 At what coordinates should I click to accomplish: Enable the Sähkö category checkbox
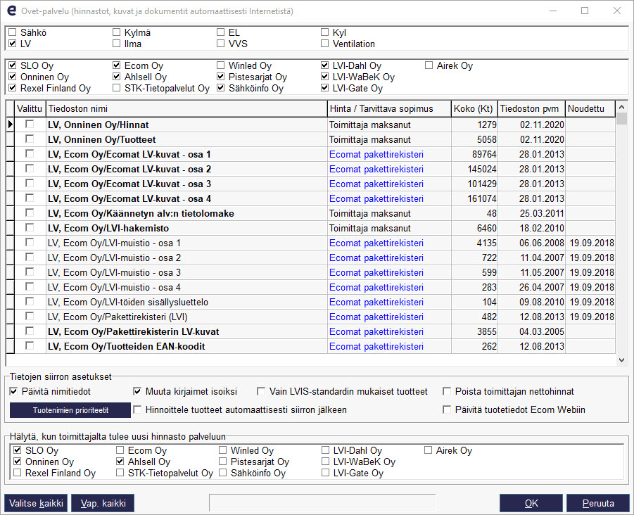coord(13,32)
